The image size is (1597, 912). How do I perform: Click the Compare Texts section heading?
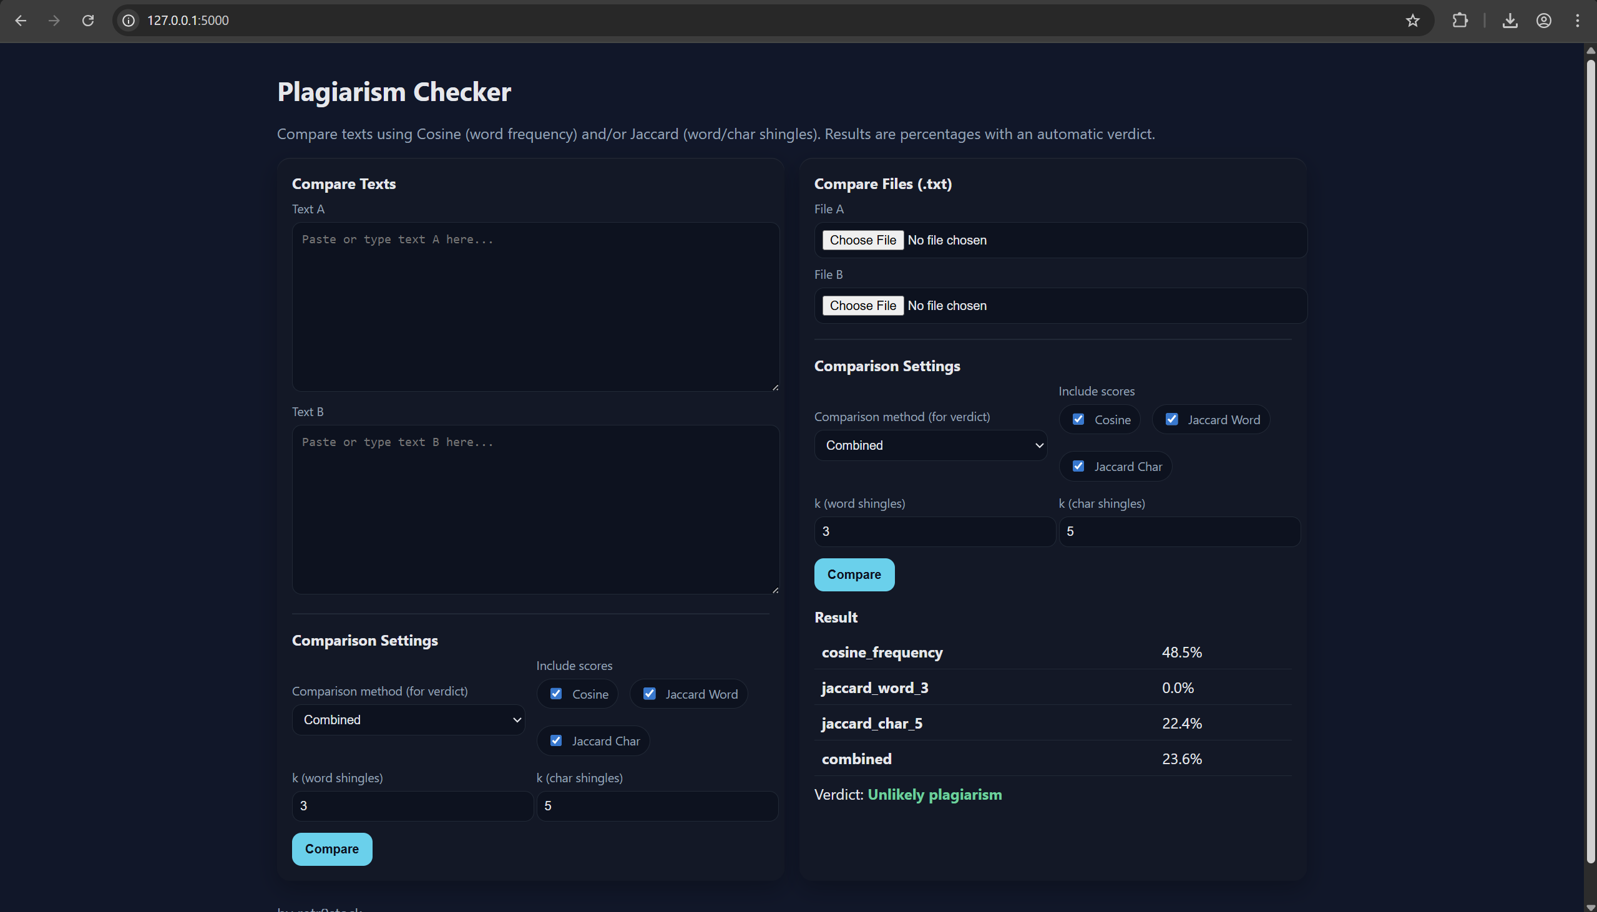(x=343, y=183)
